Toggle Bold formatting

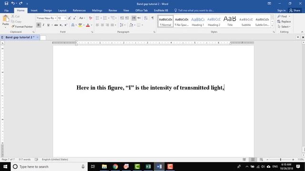[x=39, y=25]
